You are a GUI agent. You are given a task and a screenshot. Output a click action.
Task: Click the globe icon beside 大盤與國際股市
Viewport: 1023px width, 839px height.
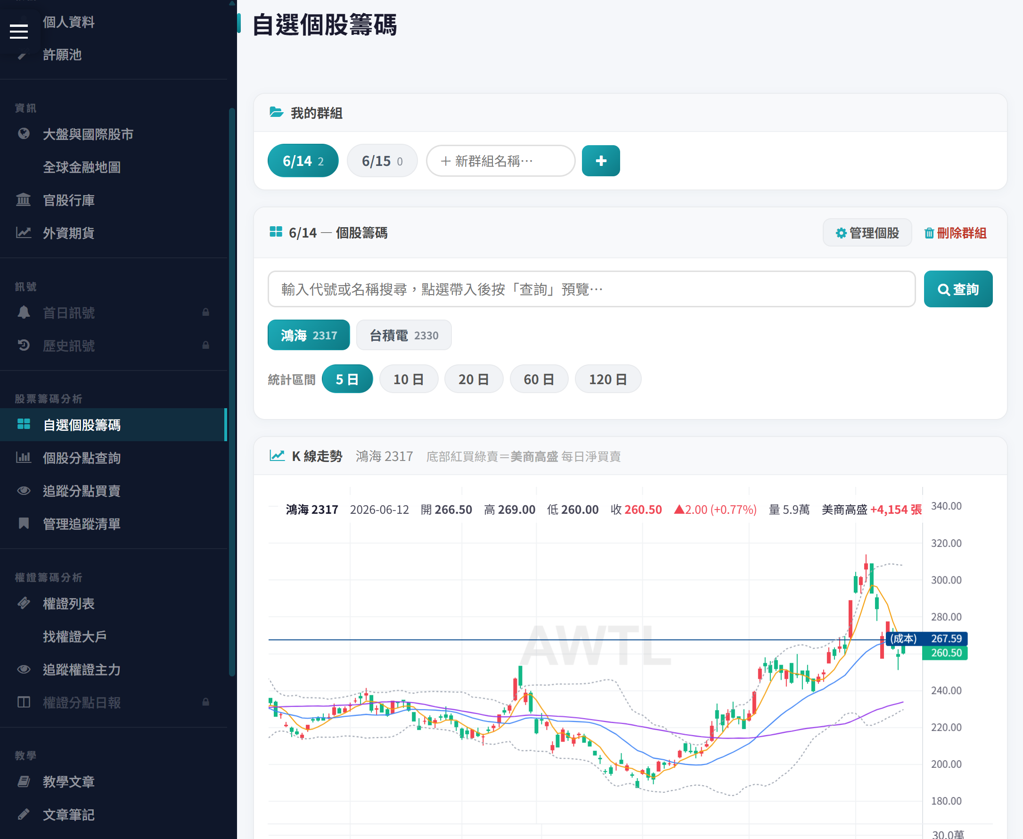[23, 134]
